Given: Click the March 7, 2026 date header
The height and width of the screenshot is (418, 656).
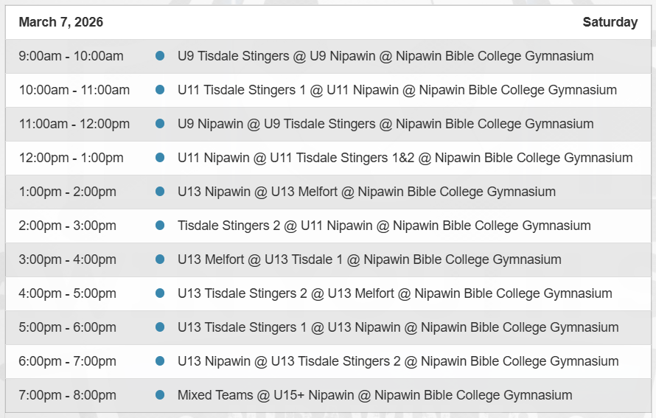Looking at the screenshot, I should pyautogui.click(x=61, y=22).
